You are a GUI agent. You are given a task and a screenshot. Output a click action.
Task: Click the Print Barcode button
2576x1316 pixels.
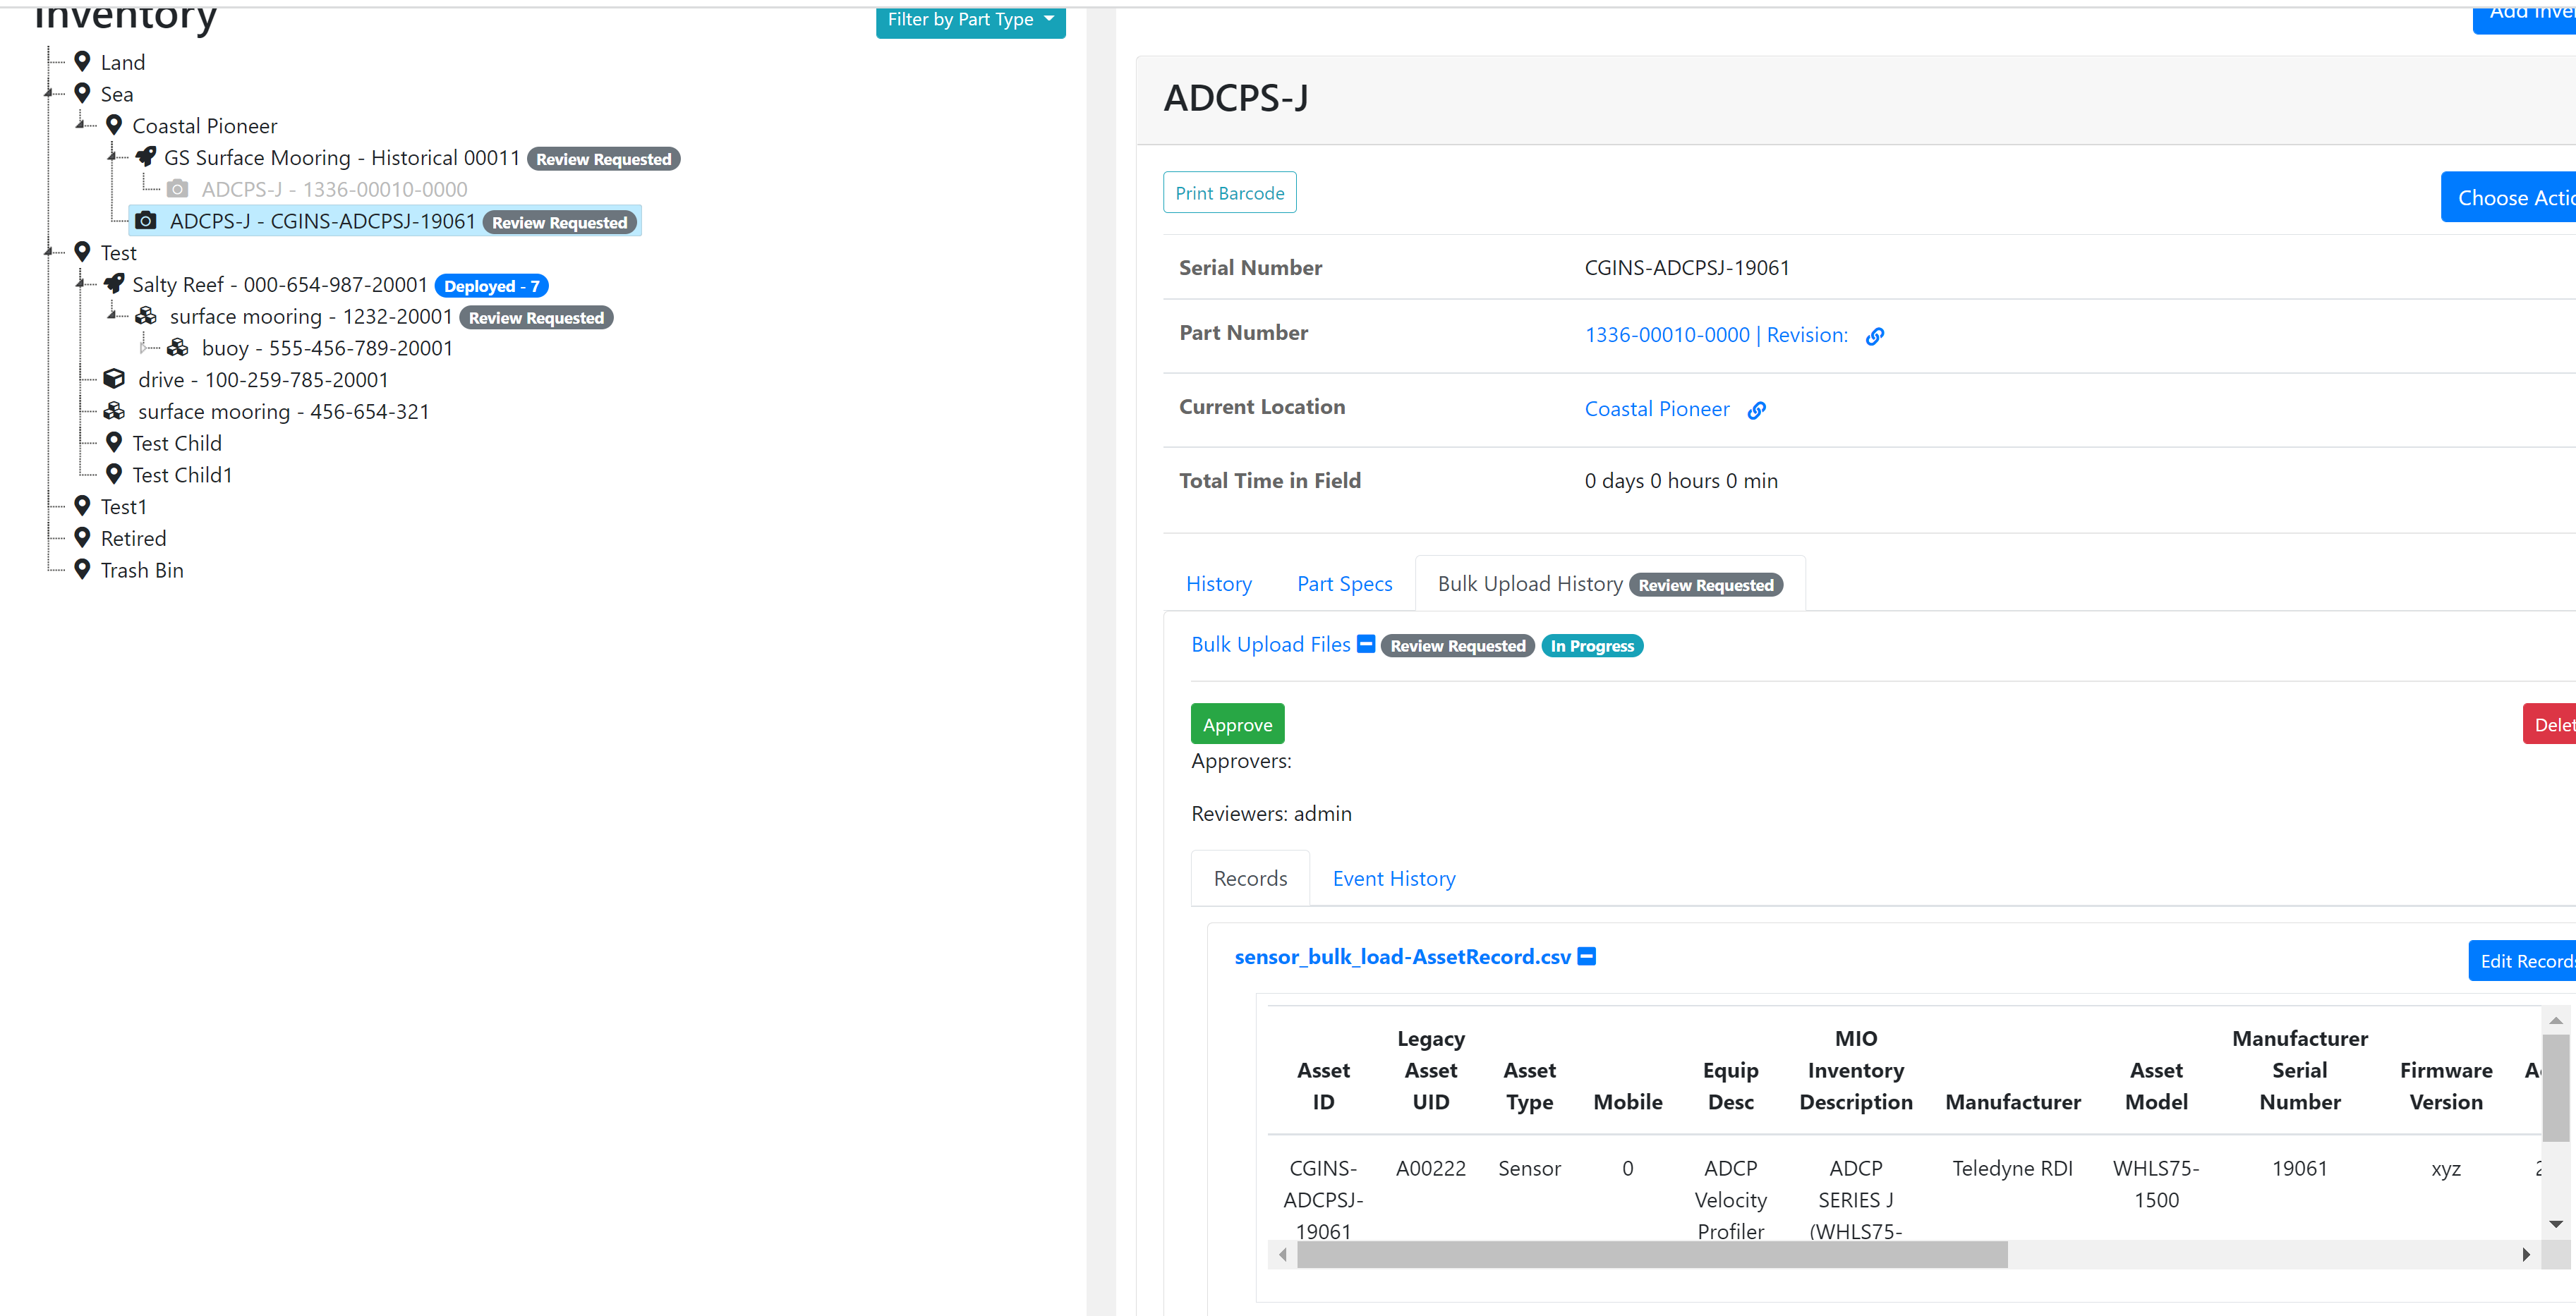1229,192
